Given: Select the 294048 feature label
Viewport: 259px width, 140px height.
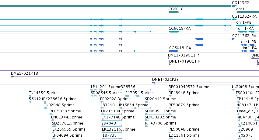Looking at the screenshot, I should coord(109,124).
